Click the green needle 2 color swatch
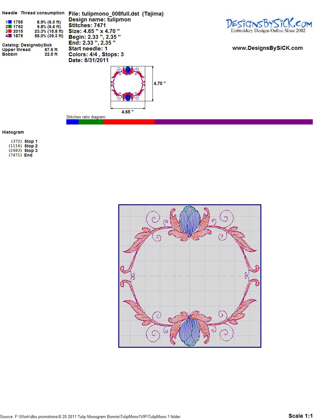This screenshot has width=313, height=419. click(10, 27)
